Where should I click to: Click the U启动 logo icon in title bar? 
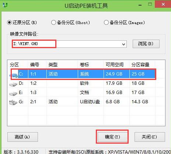coord(5,5)
